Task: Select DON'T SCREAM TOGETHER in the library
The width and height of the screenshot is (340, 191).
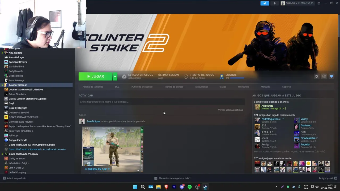Action: pyautogui.click(x=24, y=117)
